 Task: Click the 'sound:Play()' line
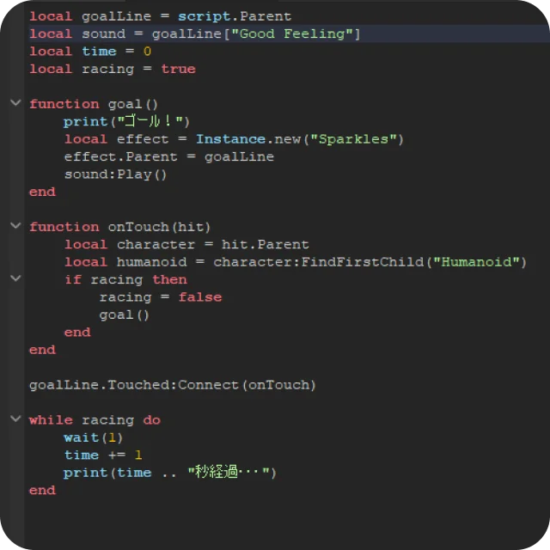[115, 174]
